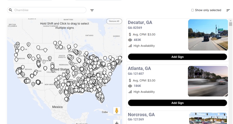Click the Decatur, GA listing title
The width and height of the screenshot is (233, 124).
point(140,22)
